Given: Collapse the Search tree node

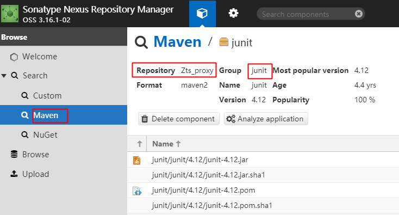Looking at the screenshot, I should click(4, 76).
